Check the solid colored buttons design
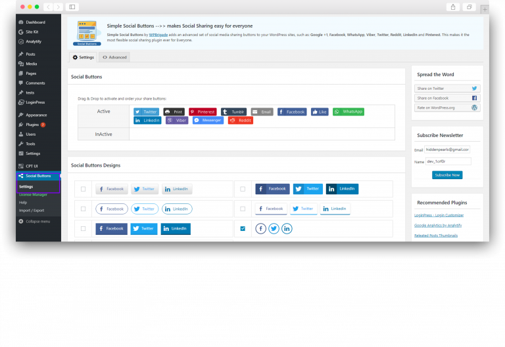This screenshot has height=347, width=505. (243, 189)
